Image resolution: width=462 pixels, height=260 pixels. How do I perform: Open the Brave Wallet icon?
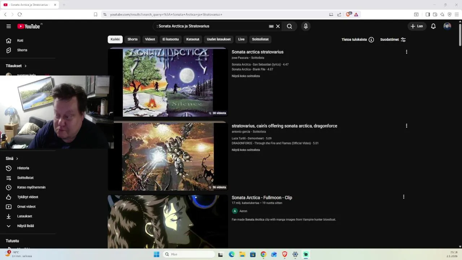[x=435, y=14]
